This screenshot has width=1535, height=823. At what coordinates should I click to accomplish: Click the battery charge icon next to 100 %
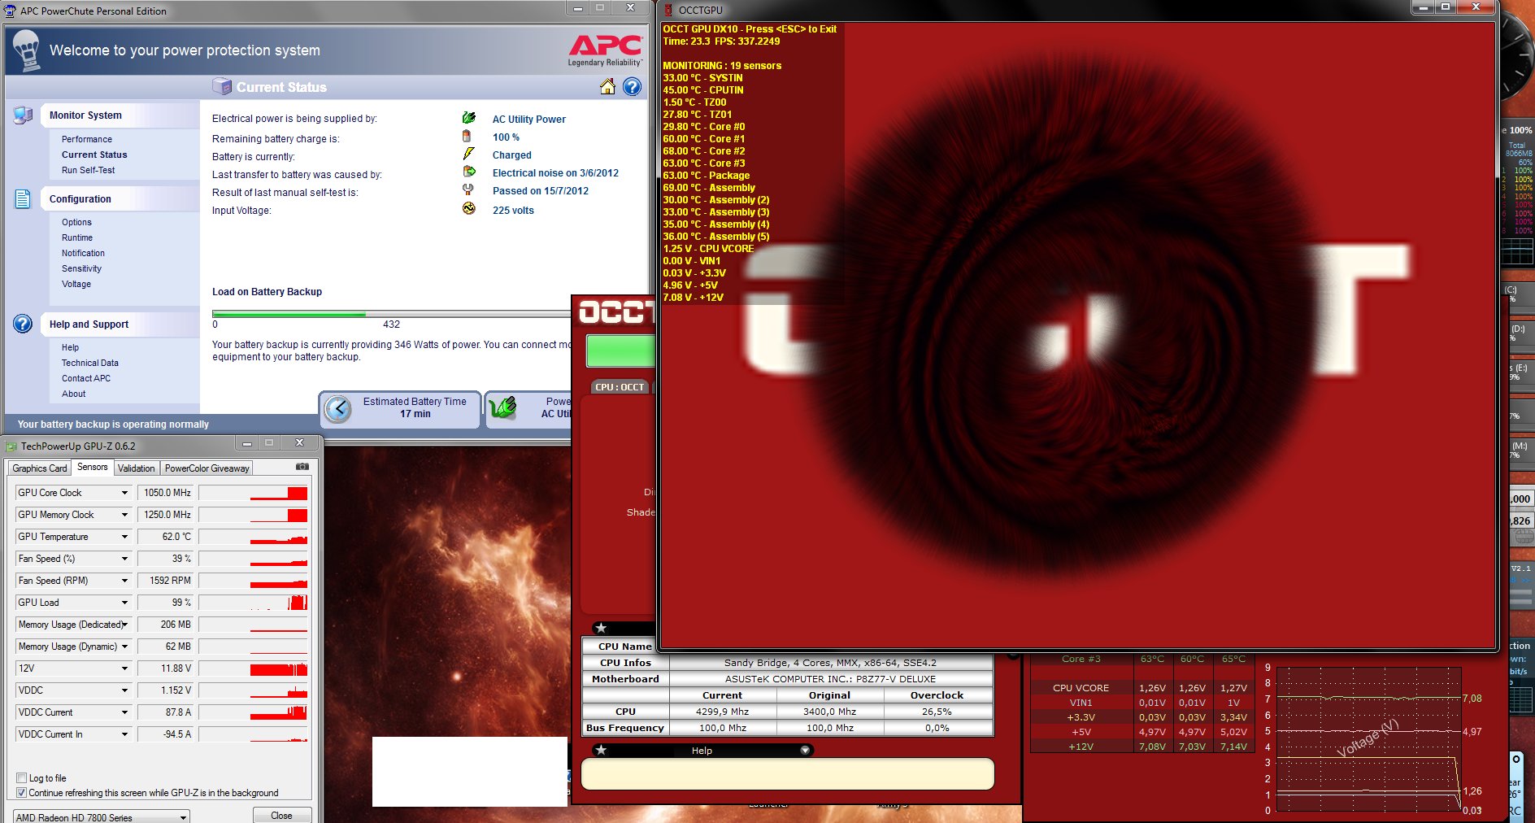pos(467,137)
